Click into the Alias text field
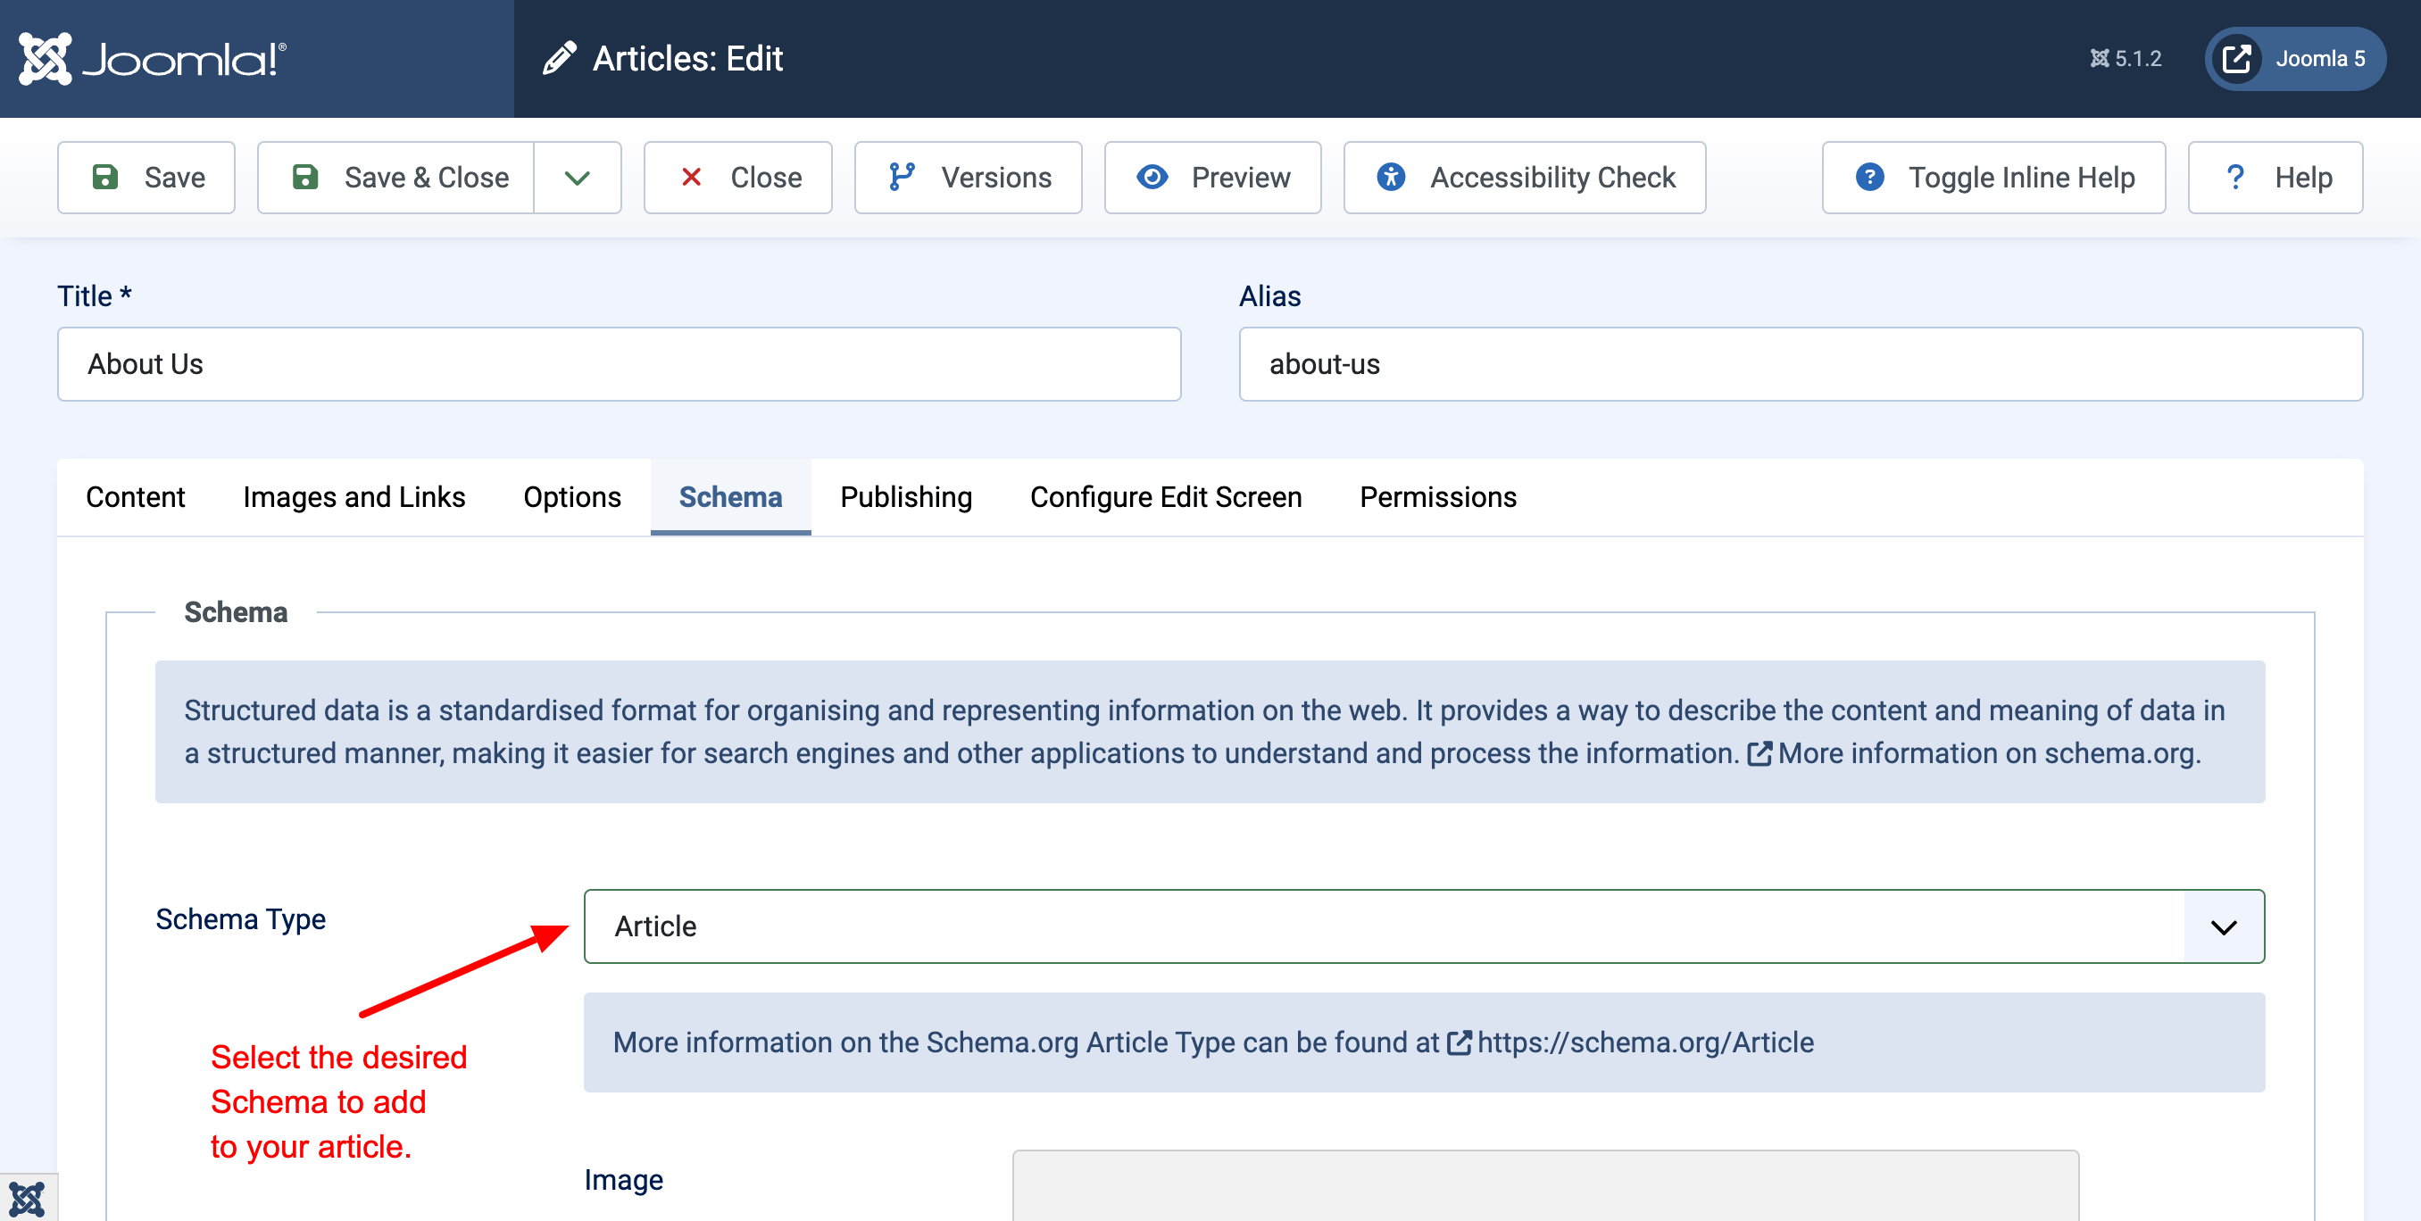Screen dimensions: 2421x1221 1799,364
